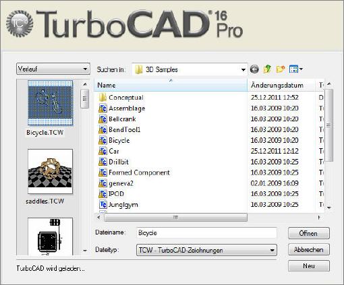The width and height of the screenshot is (344, 285).
Task: Click the Bellcrank file icon
Action: [103, 119]
